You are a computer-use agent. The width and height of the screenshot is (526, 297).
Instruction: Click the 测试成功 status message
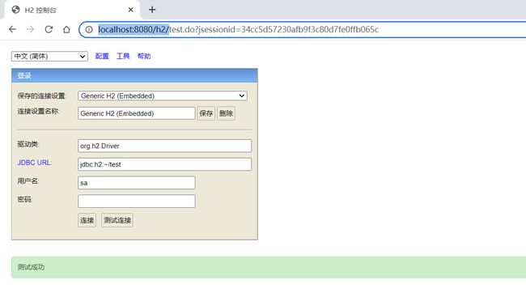(x=31, y=267)
